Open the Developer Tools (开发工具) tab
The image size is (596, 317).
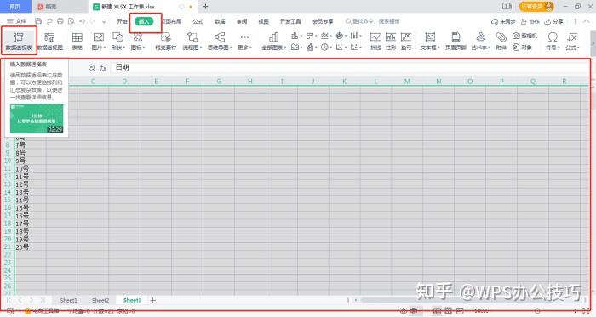point(290,21)
